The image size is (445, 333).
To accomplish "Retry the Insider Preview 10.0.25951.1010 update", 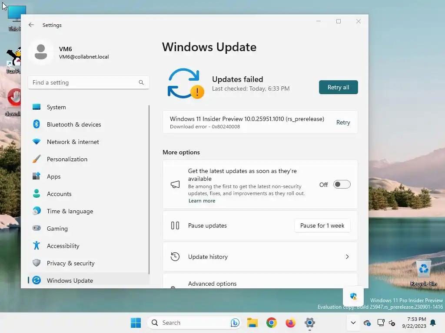I will (343, 122).
